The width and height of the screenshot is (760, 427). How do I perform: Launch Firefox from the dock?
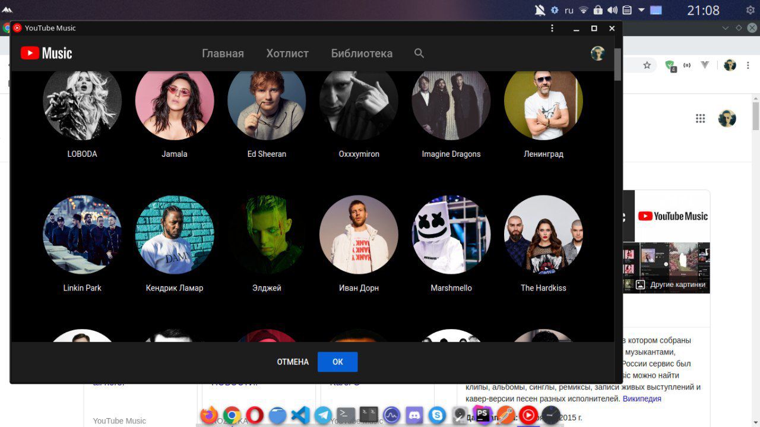pos(208,415)
